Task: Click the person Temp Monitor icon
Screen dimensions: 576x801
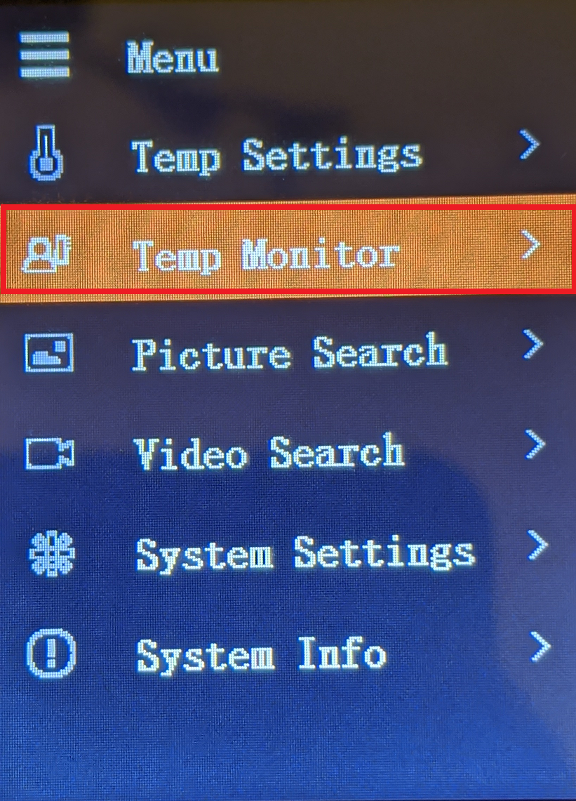Action: 46,253
